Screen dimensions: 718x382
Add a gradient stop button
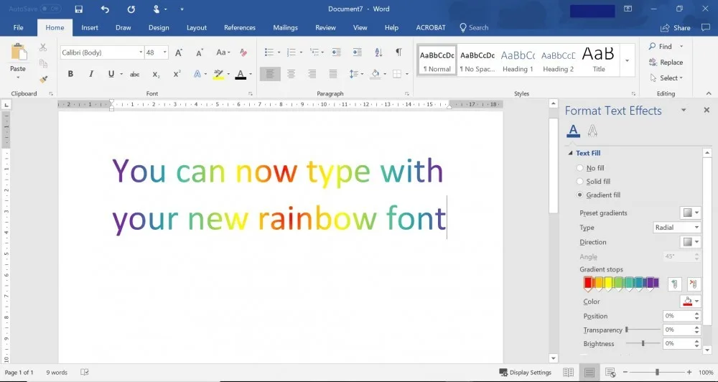point(674,284)
